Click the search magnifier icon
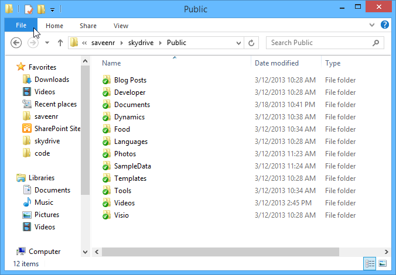This screenshot has width=396, height=275. tap(377, 43)
